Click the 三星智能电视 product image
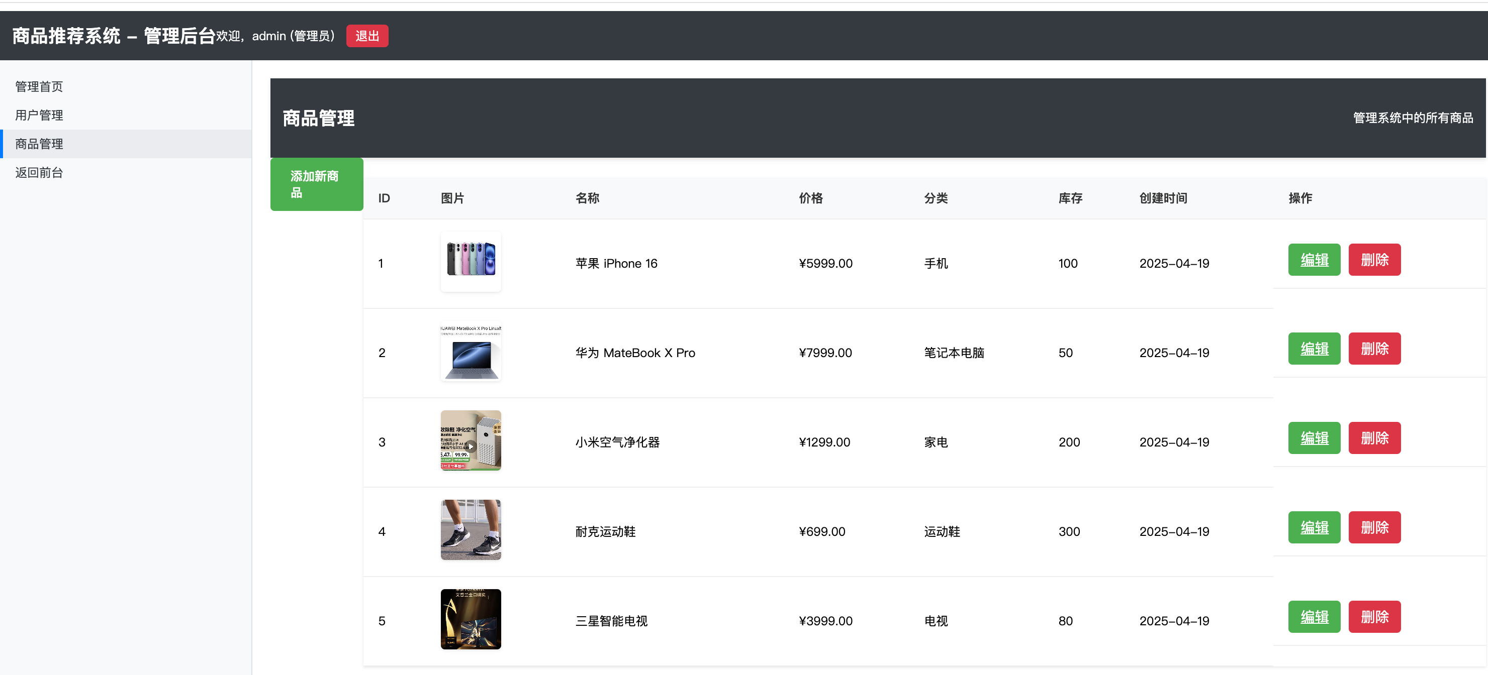1488x675 pixels. (470, 619)
